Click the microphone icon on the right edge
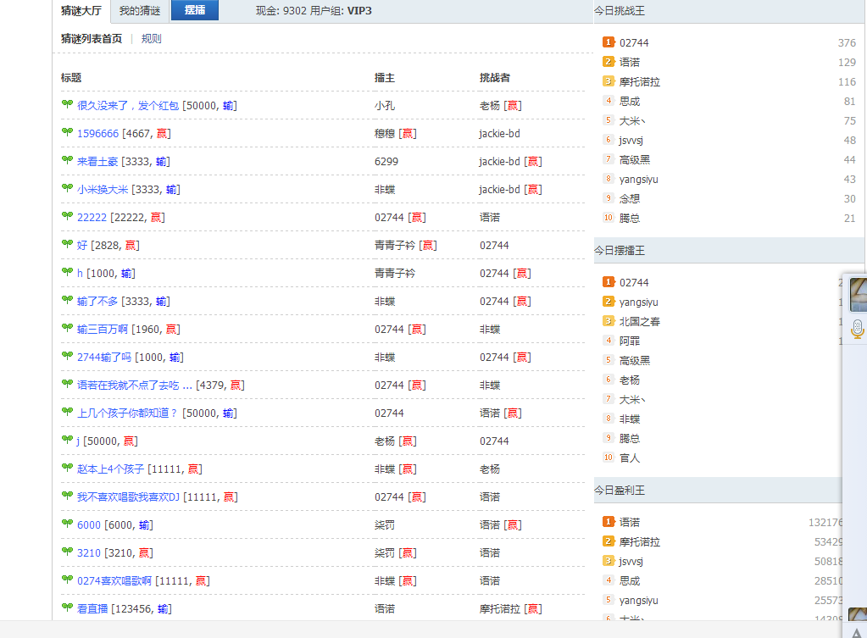 857,328
